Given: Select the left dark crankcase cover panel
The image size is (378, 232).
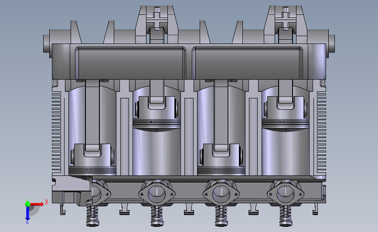Looking at the screenshot, I should click(130, 63).
